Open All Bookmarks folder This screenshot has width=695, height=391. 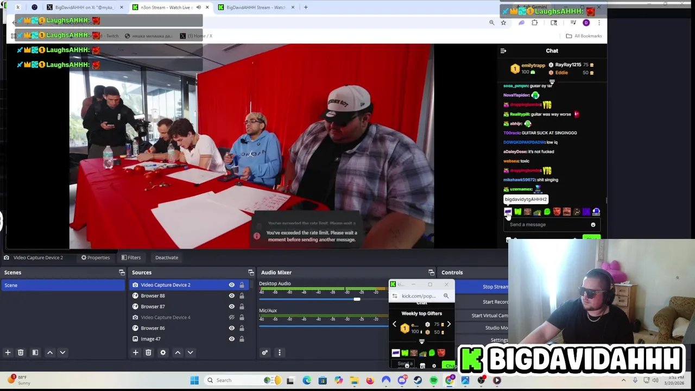point(584,36)
